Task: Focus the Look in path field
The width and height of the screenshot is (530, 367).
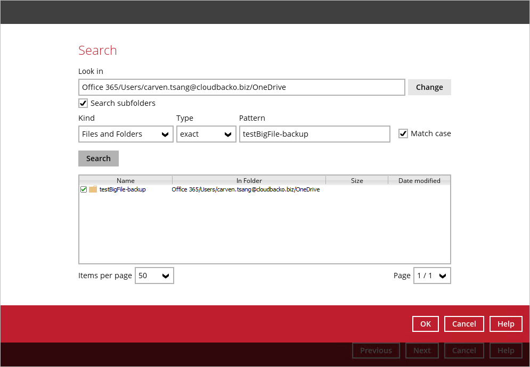Action: (241, 87)
